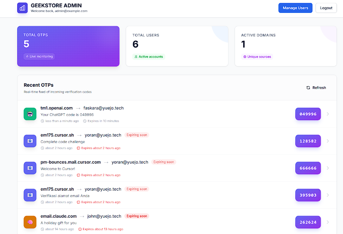Click the Active accounts people icon
Viewport: 343px width, 234px height.
pos(136,57)
